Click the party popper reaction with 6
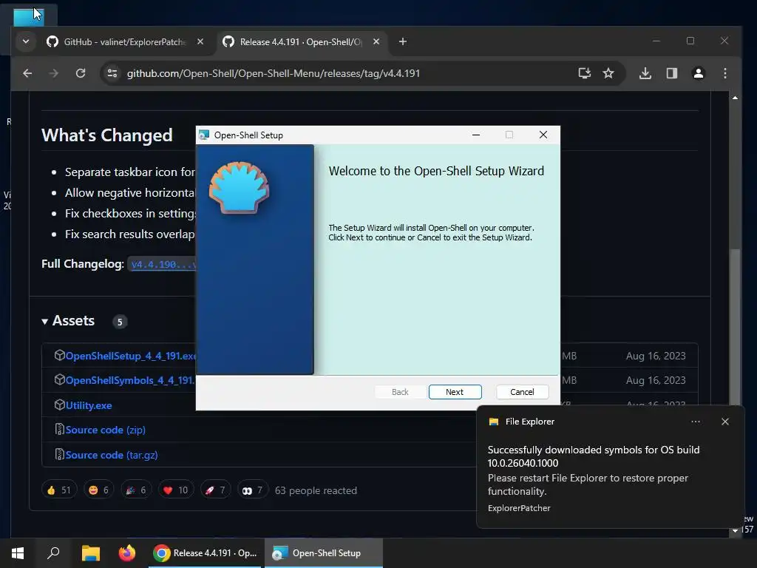Viewport: 757px width, 568px height. pyautogui.click(x=136, y=490)
